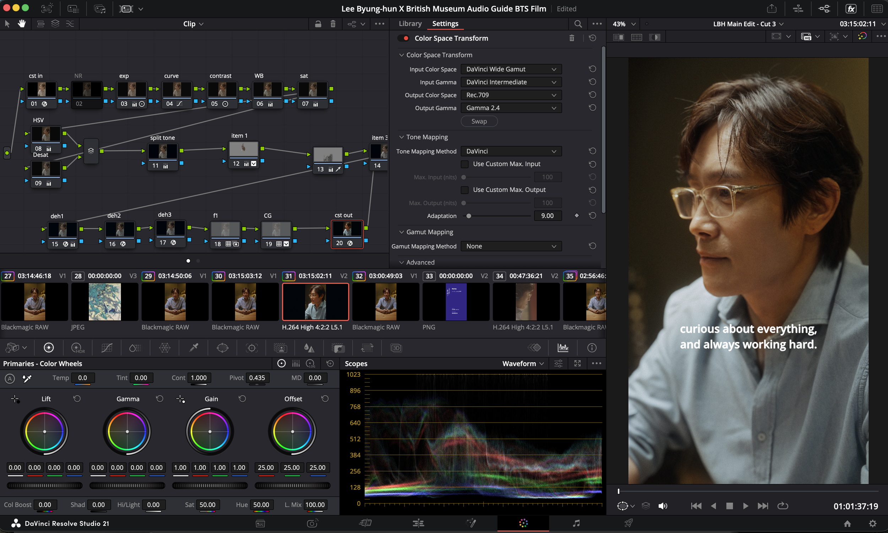888x533 pixels.
Task: Switch to the Fairlight audio page
Action: pyautogui.click(x=576, y=523)
